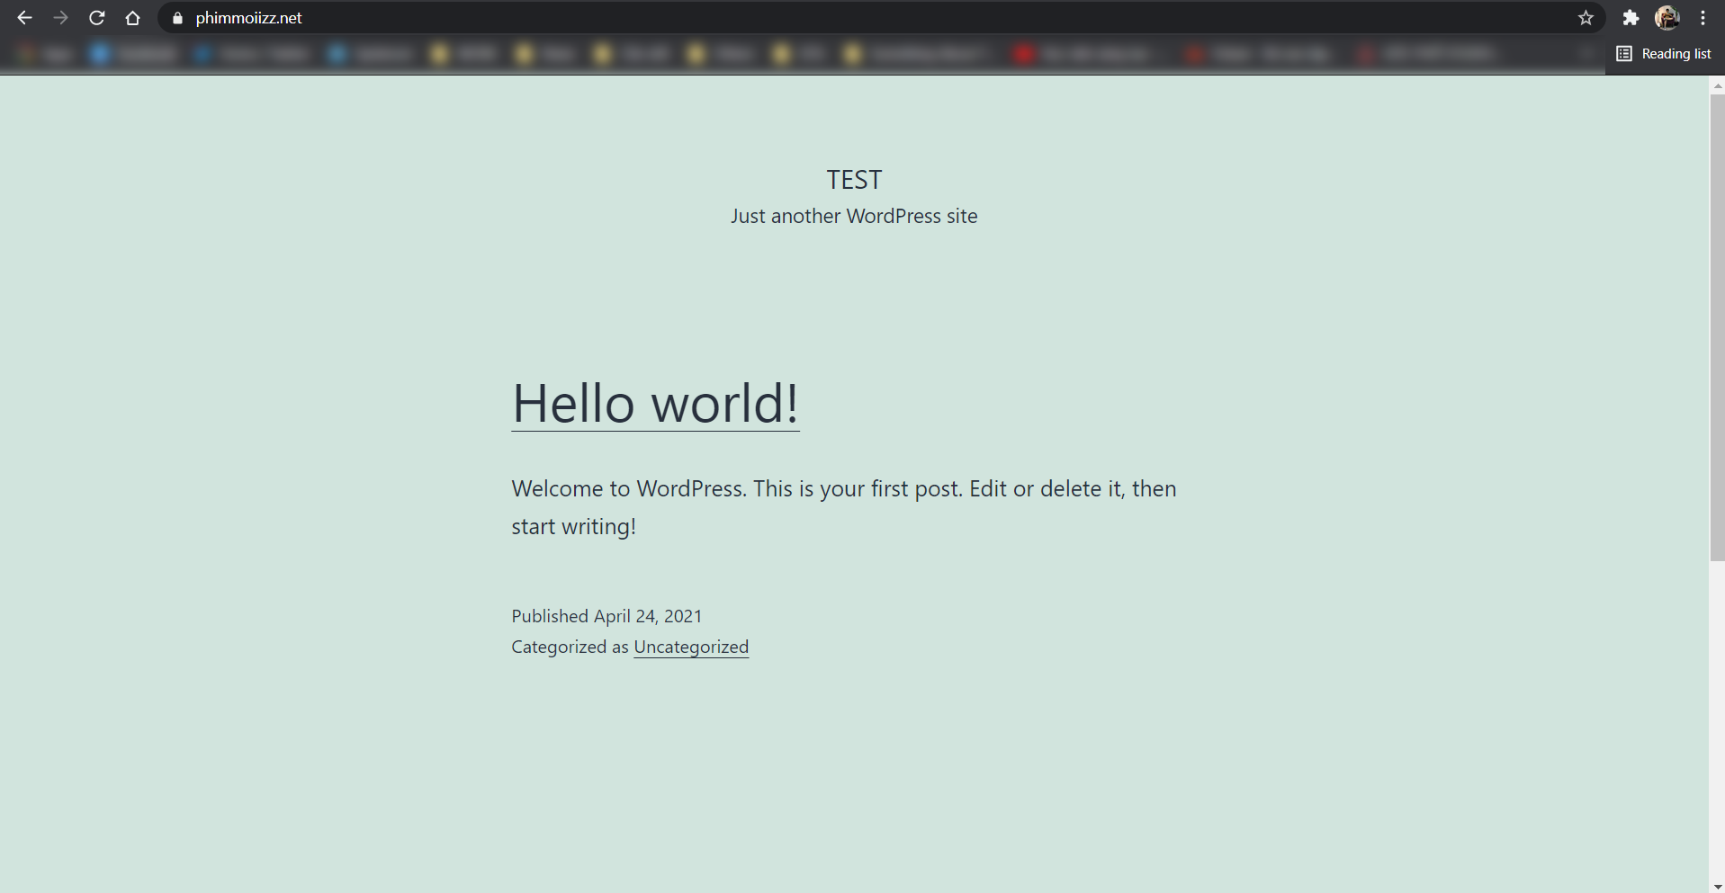Screen dimensions: 1725x893
Task: Open the browser home page
Action: point(133,18)
